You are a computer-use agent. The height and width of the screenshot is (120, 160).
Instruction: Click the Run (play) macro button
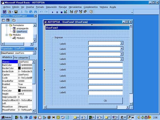[53, 12]
